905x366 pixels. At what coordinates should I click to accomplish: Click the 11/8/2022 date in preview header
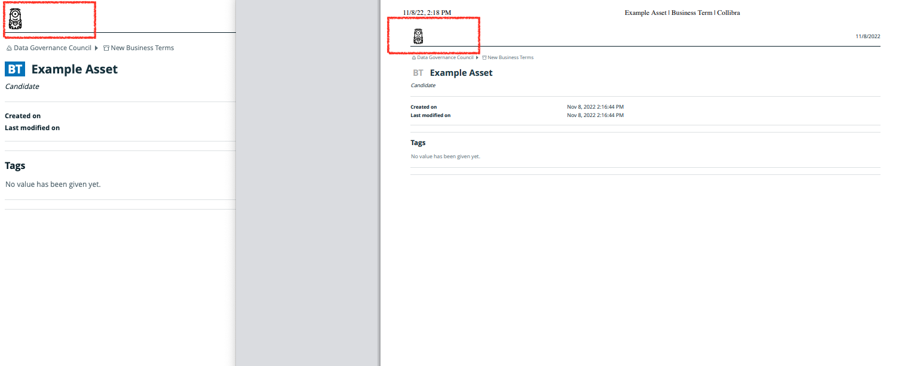868,36
